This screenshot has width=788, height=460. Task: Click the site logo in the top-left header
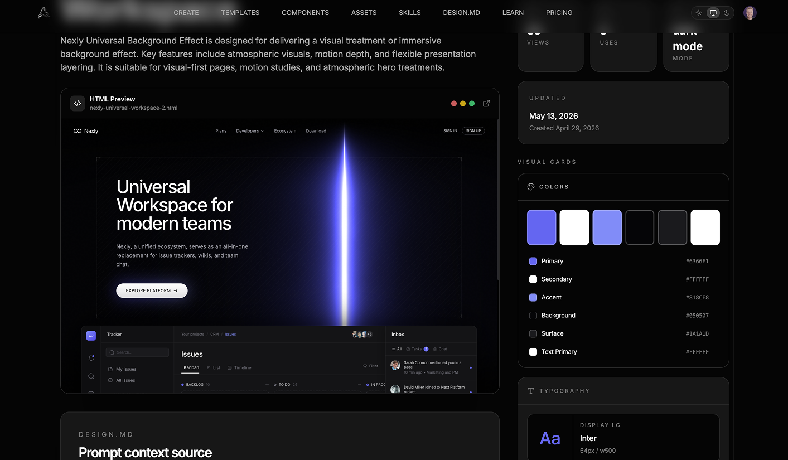[x=43, y=13]
